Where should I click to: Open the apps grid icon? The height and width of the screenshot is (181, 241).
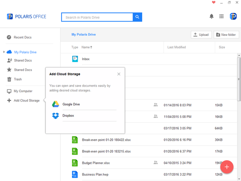click(x=222, y=16)
